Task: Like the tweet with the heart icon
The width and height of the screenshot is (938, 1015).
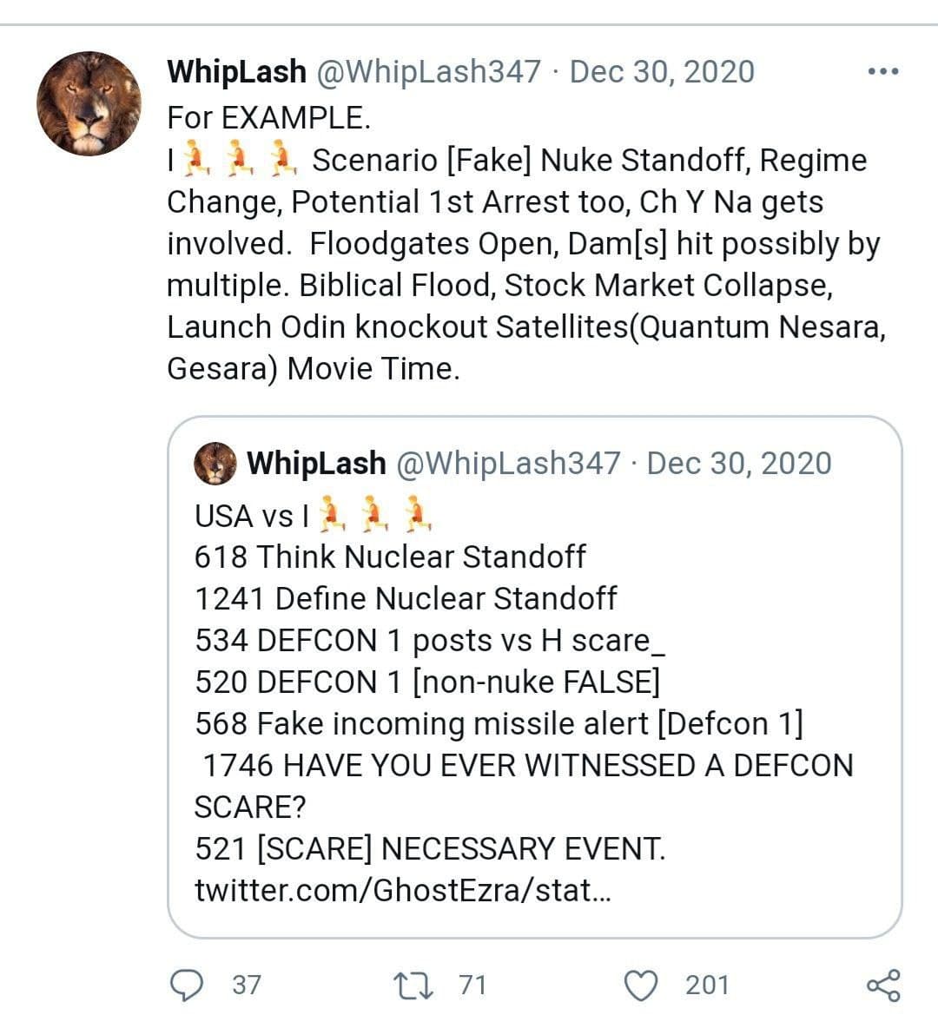Action: (641, 985)
